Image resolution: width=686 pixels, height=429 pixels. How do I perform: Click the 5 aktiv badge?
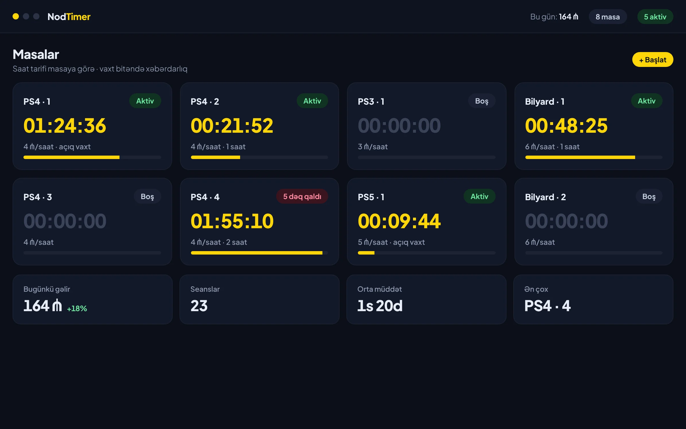click(655, 17)
